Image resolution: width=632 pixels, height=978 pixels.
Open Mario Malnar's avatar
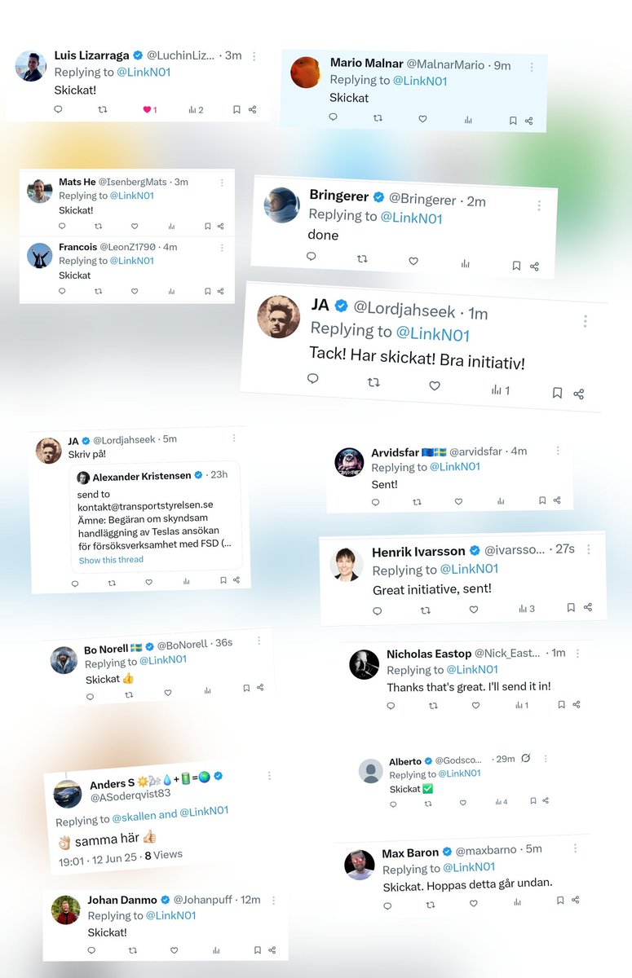pyautogui.click(x=306, y=72)
